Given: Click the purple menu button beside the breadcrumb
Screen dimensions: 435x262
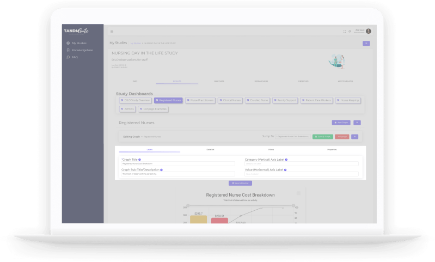Looking at the screenshot, I should (366, 43).
